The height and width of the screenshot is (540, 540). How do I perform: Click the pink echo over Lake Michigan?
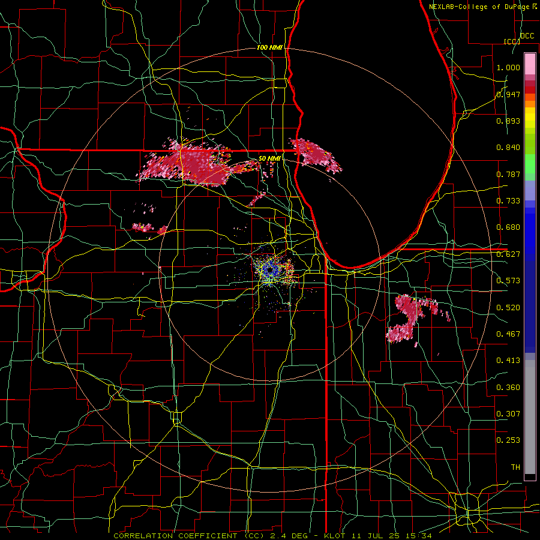click(x=316, y=155)
